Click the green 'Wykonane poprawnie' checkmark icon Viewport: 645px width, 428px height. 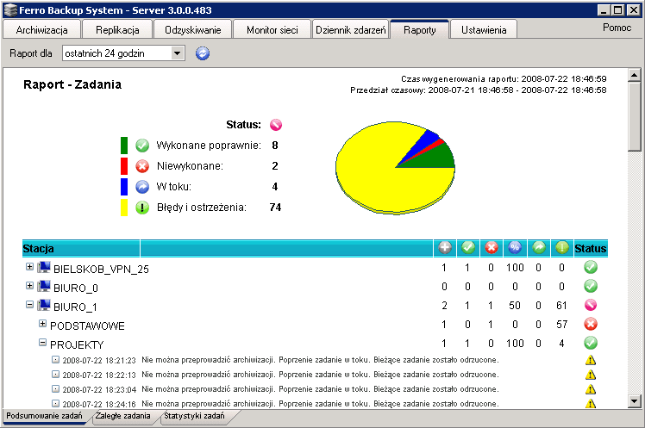coord(143,146)
